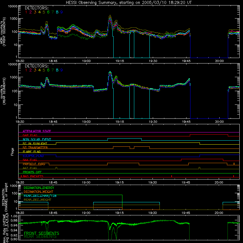The image size is (243, 243).
Task: Select dark green detector '7' in front segments legend
Action: tap(53, 12)
